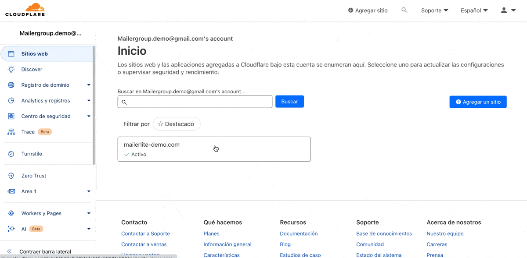The image size is (527, 258).
Task: Open Base de conocimientos link
Action: (384, 233)
